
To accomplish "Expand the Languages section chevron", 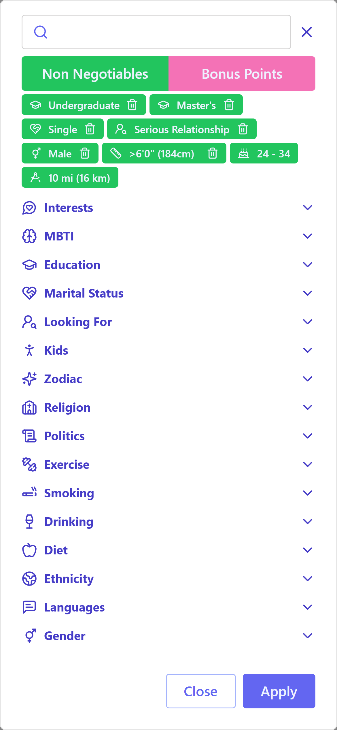I will pyautogui.click(x=308, y=607).
